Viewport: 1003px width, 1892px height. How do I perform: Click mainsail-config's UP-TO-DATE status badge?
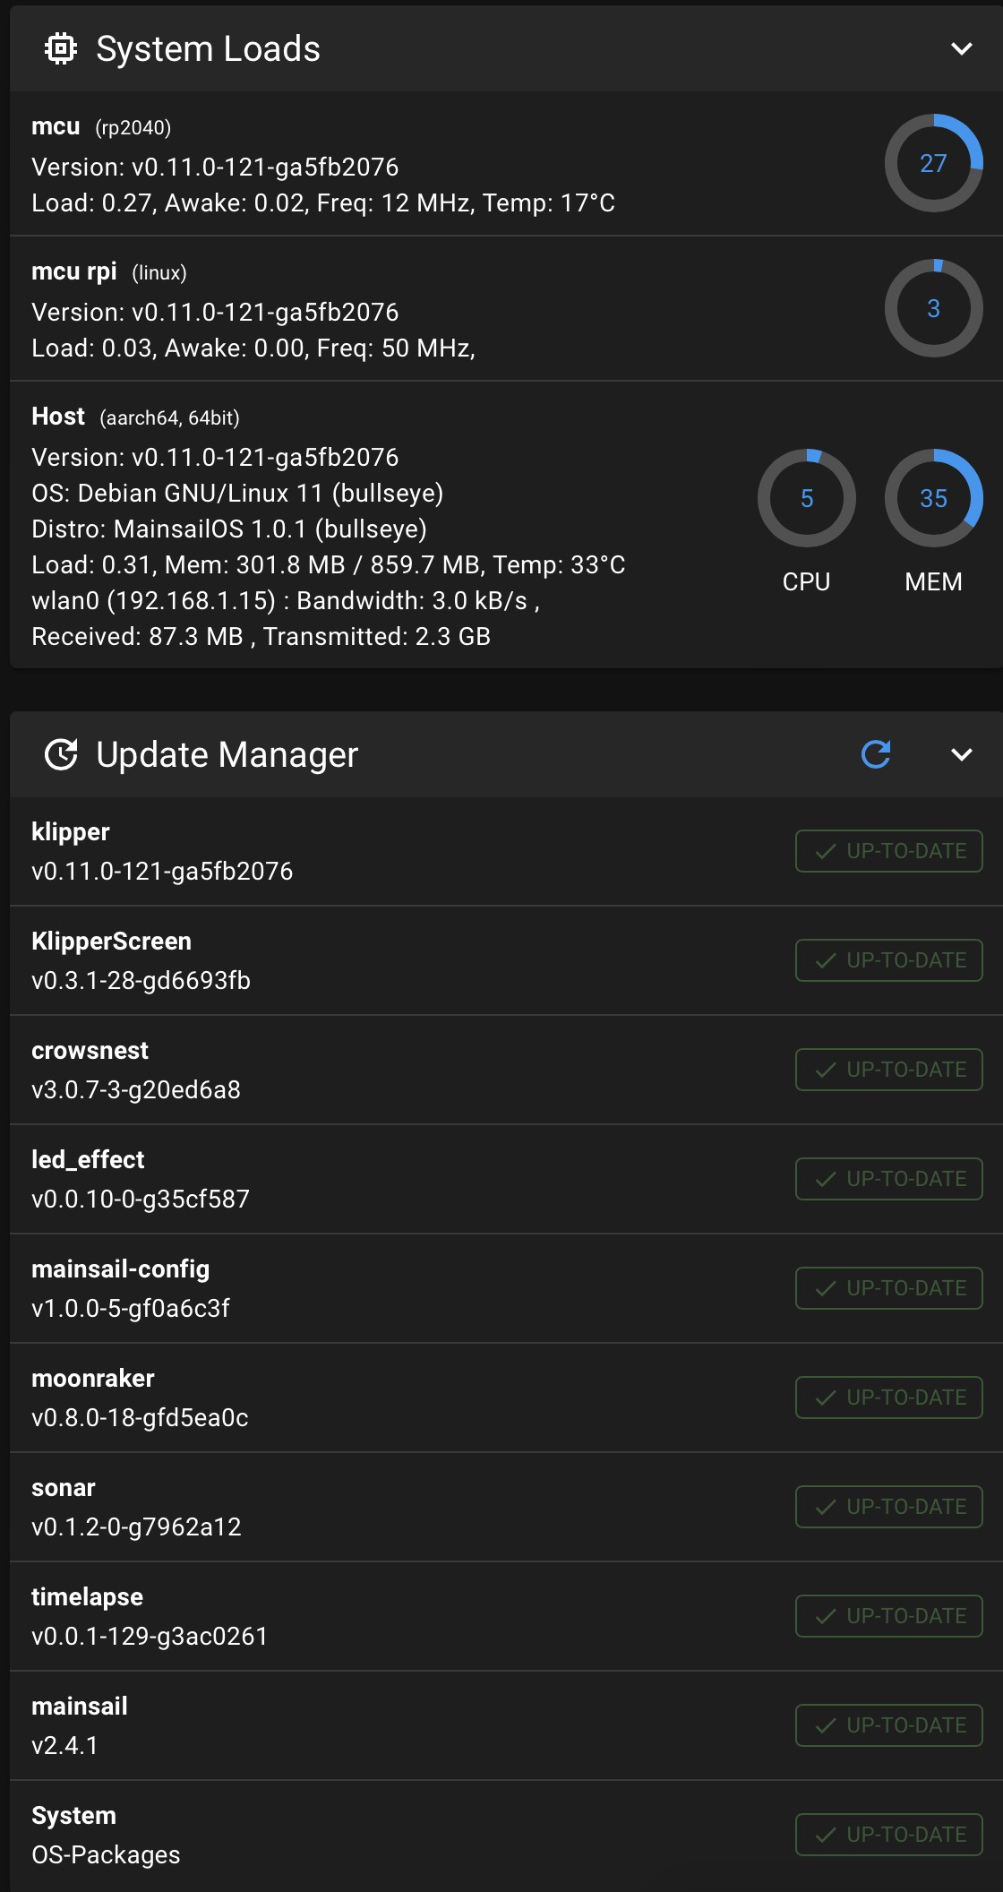[887, 1288]
